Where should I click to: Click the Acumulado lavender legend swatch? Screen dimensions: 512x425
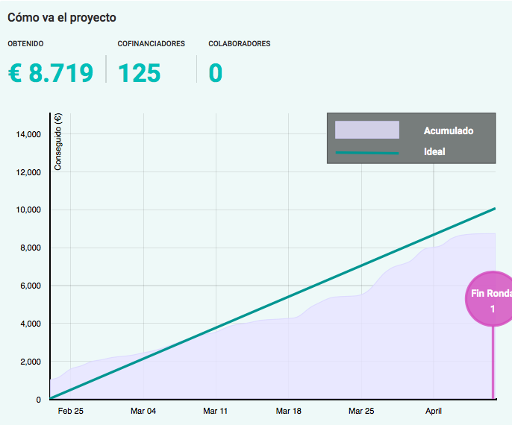click(x=366, y=130)
